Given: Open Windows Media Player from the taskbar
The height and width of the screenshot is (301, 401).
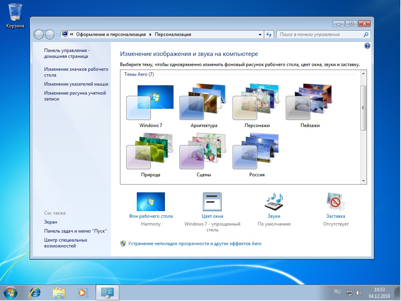Looking at the screenshot, I should click(82, 292).
